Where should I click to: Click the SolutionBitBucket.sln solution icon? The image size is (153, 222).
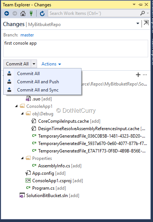coord(22,195)
